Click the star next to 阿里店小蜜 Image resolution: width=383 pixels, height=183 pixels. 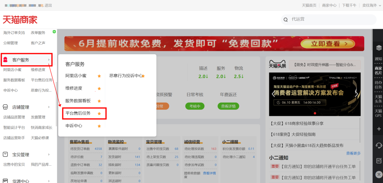tap(99, 76)
